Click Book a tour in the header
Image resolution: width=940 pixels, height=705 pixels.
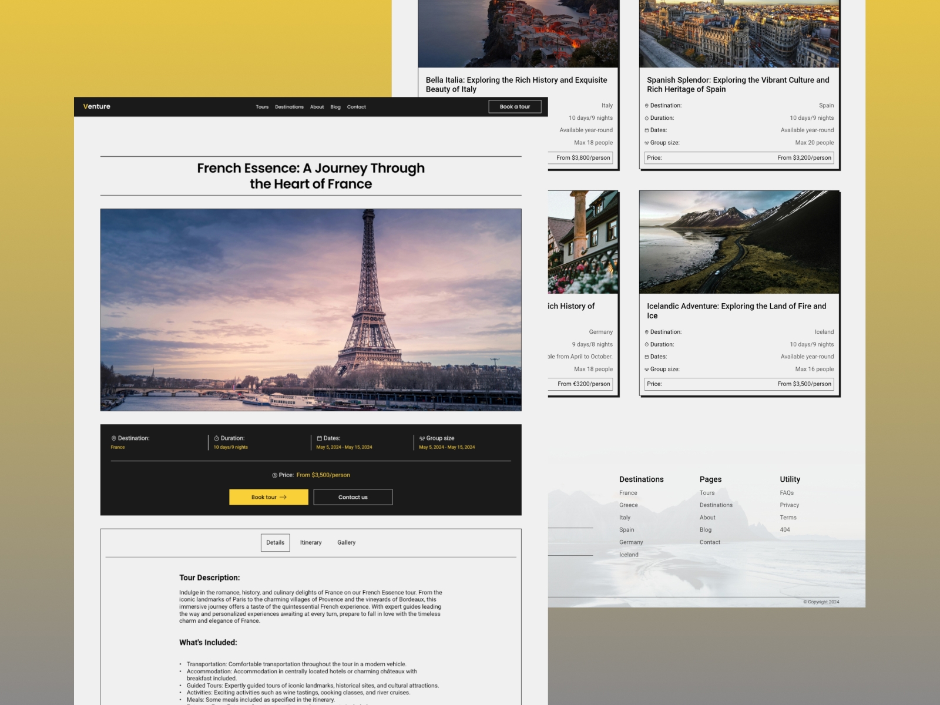coord(515,106)
